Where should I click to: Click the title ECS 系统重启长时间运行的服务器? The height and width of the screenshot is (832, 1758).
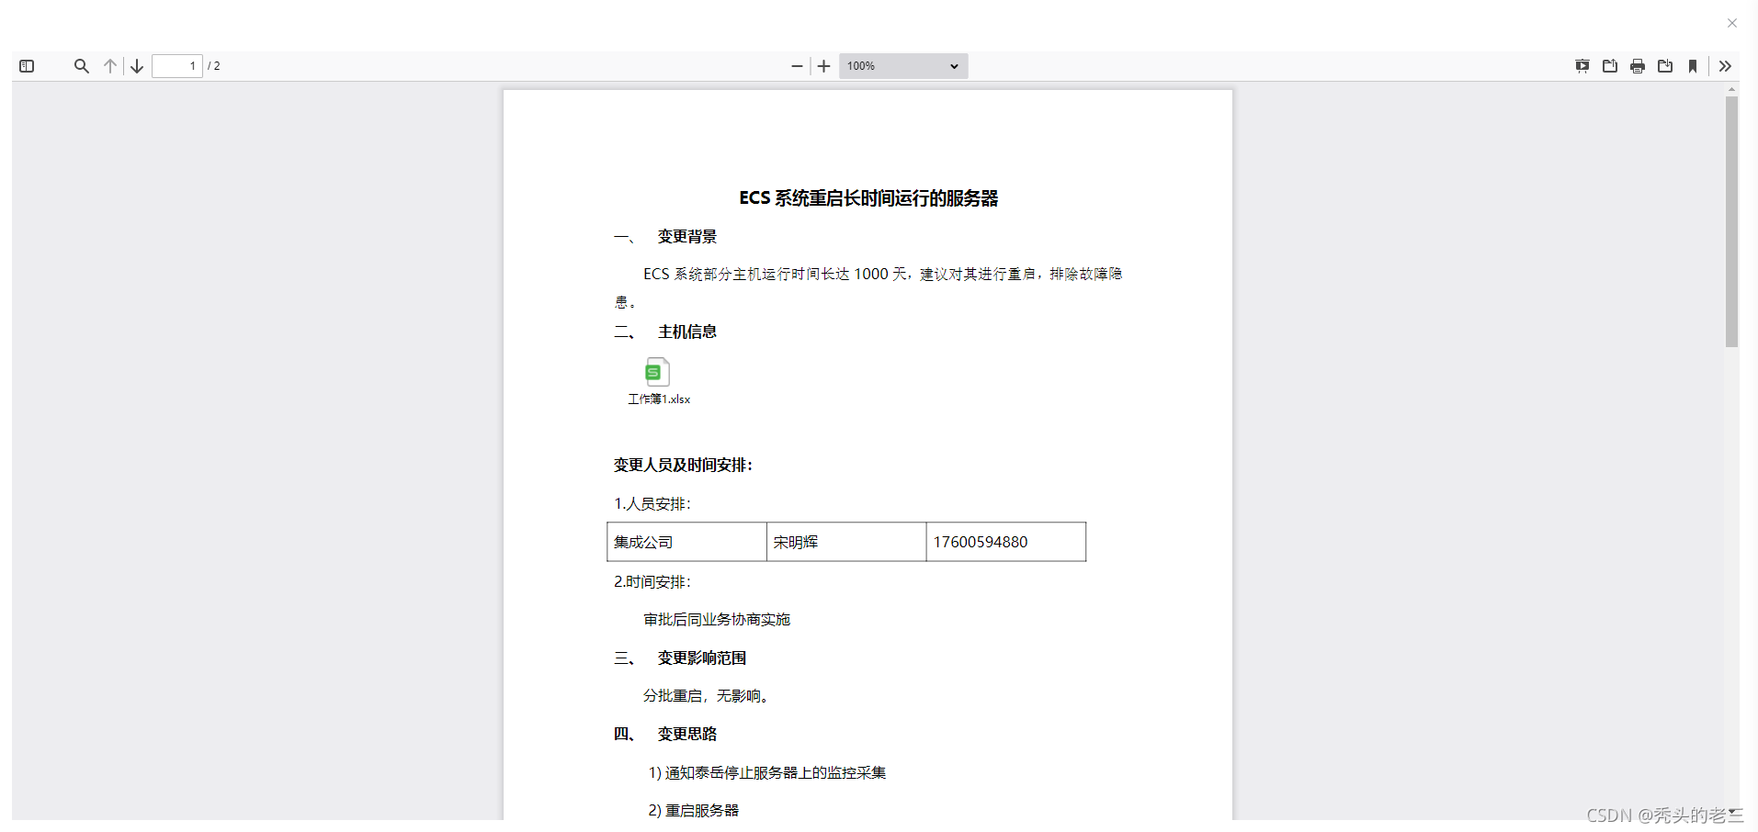click(x=868, y=198)
